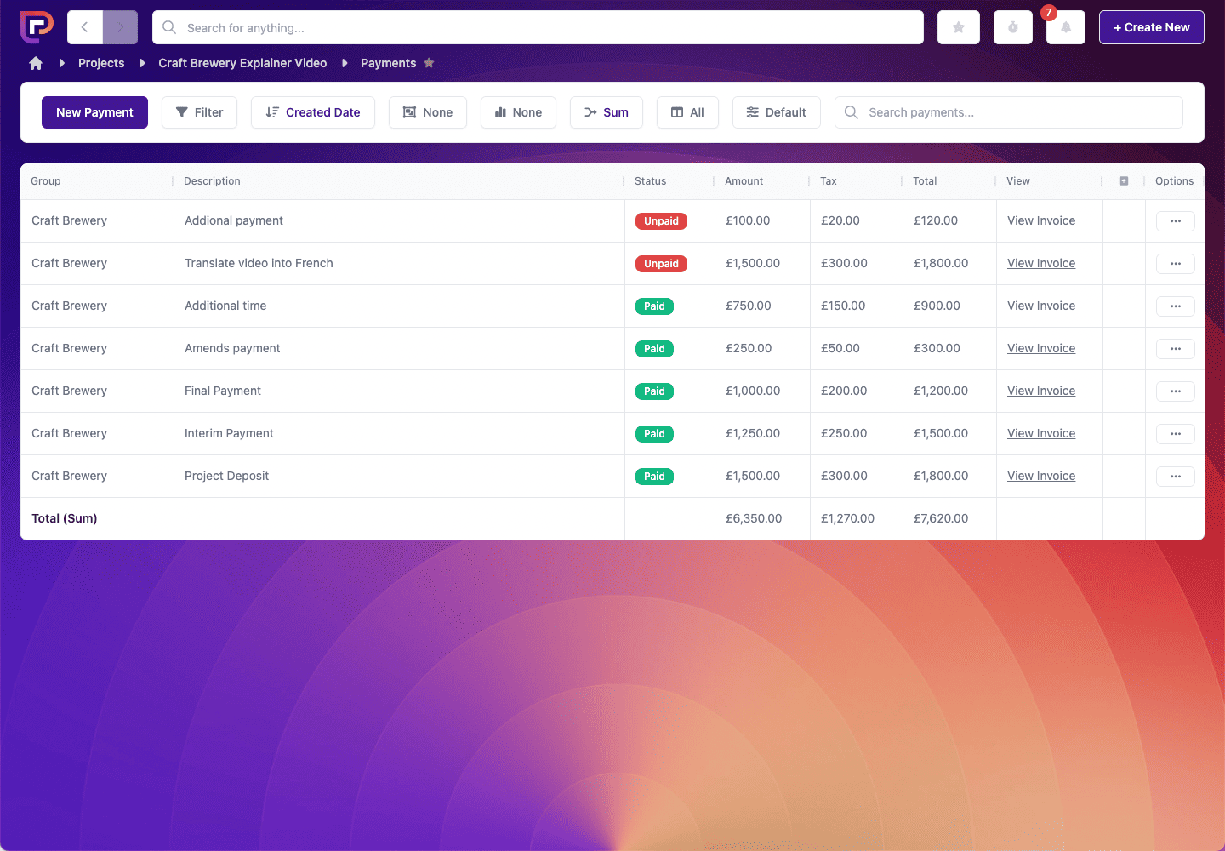
Task: Open favorites via the star icon button
Action: (x=959, y=27)
